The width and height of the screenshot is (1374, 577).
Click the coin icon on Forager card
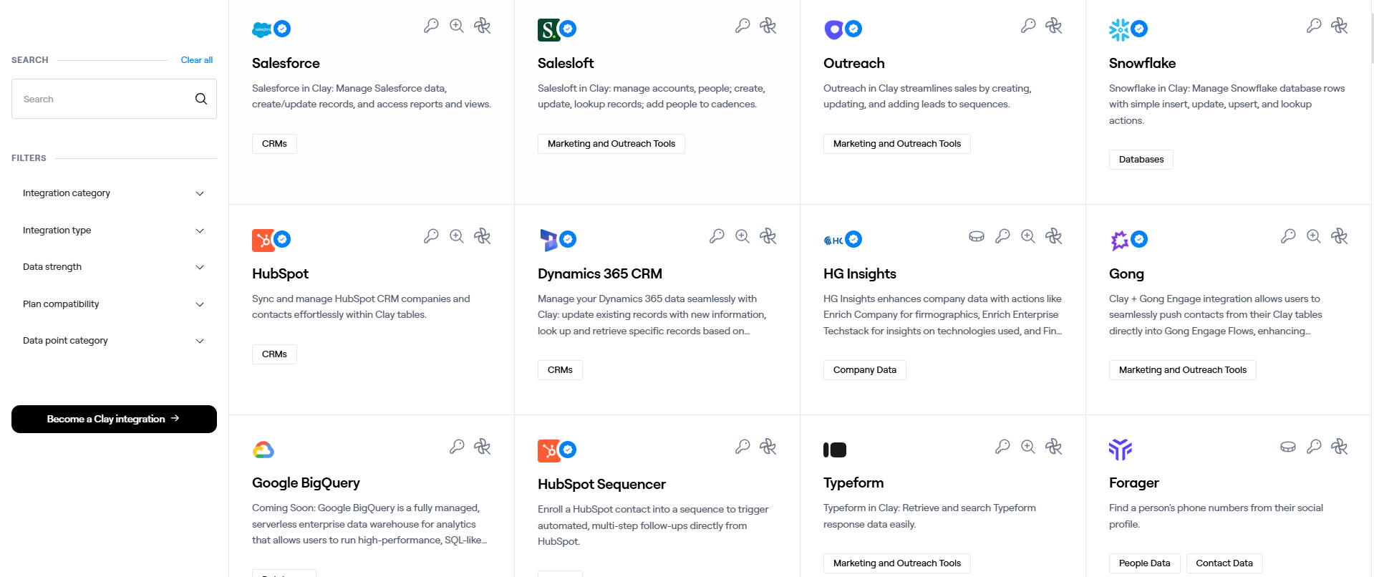1288,447
